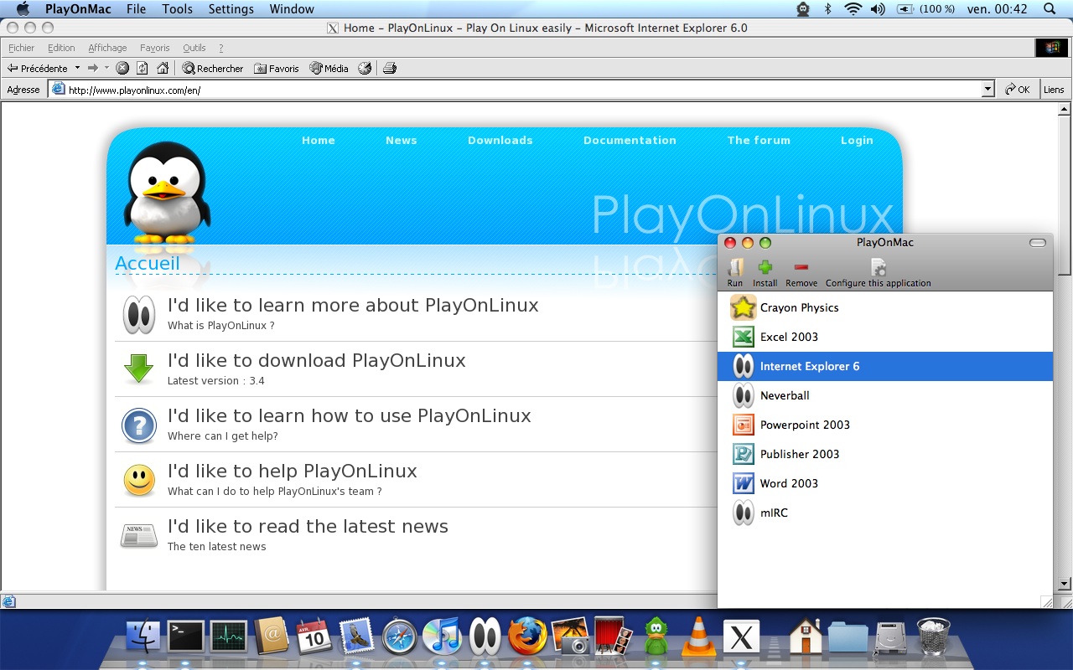Open the News link on webpage
The width and height of the screenshot is (1073, 670).
[402, 140]
